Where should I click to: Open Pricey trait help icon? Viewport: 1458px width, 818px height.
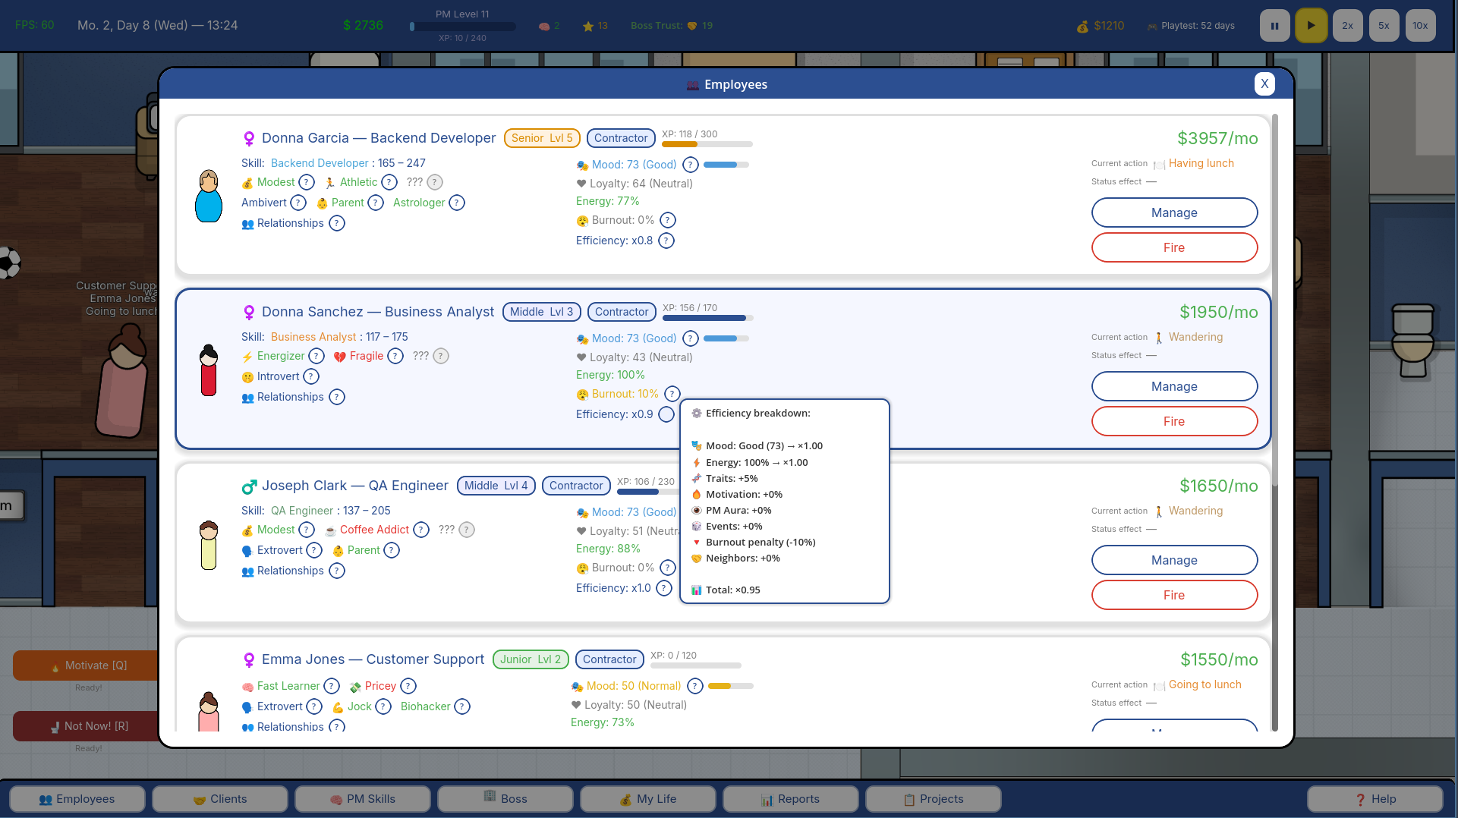[x=408, y=686]
